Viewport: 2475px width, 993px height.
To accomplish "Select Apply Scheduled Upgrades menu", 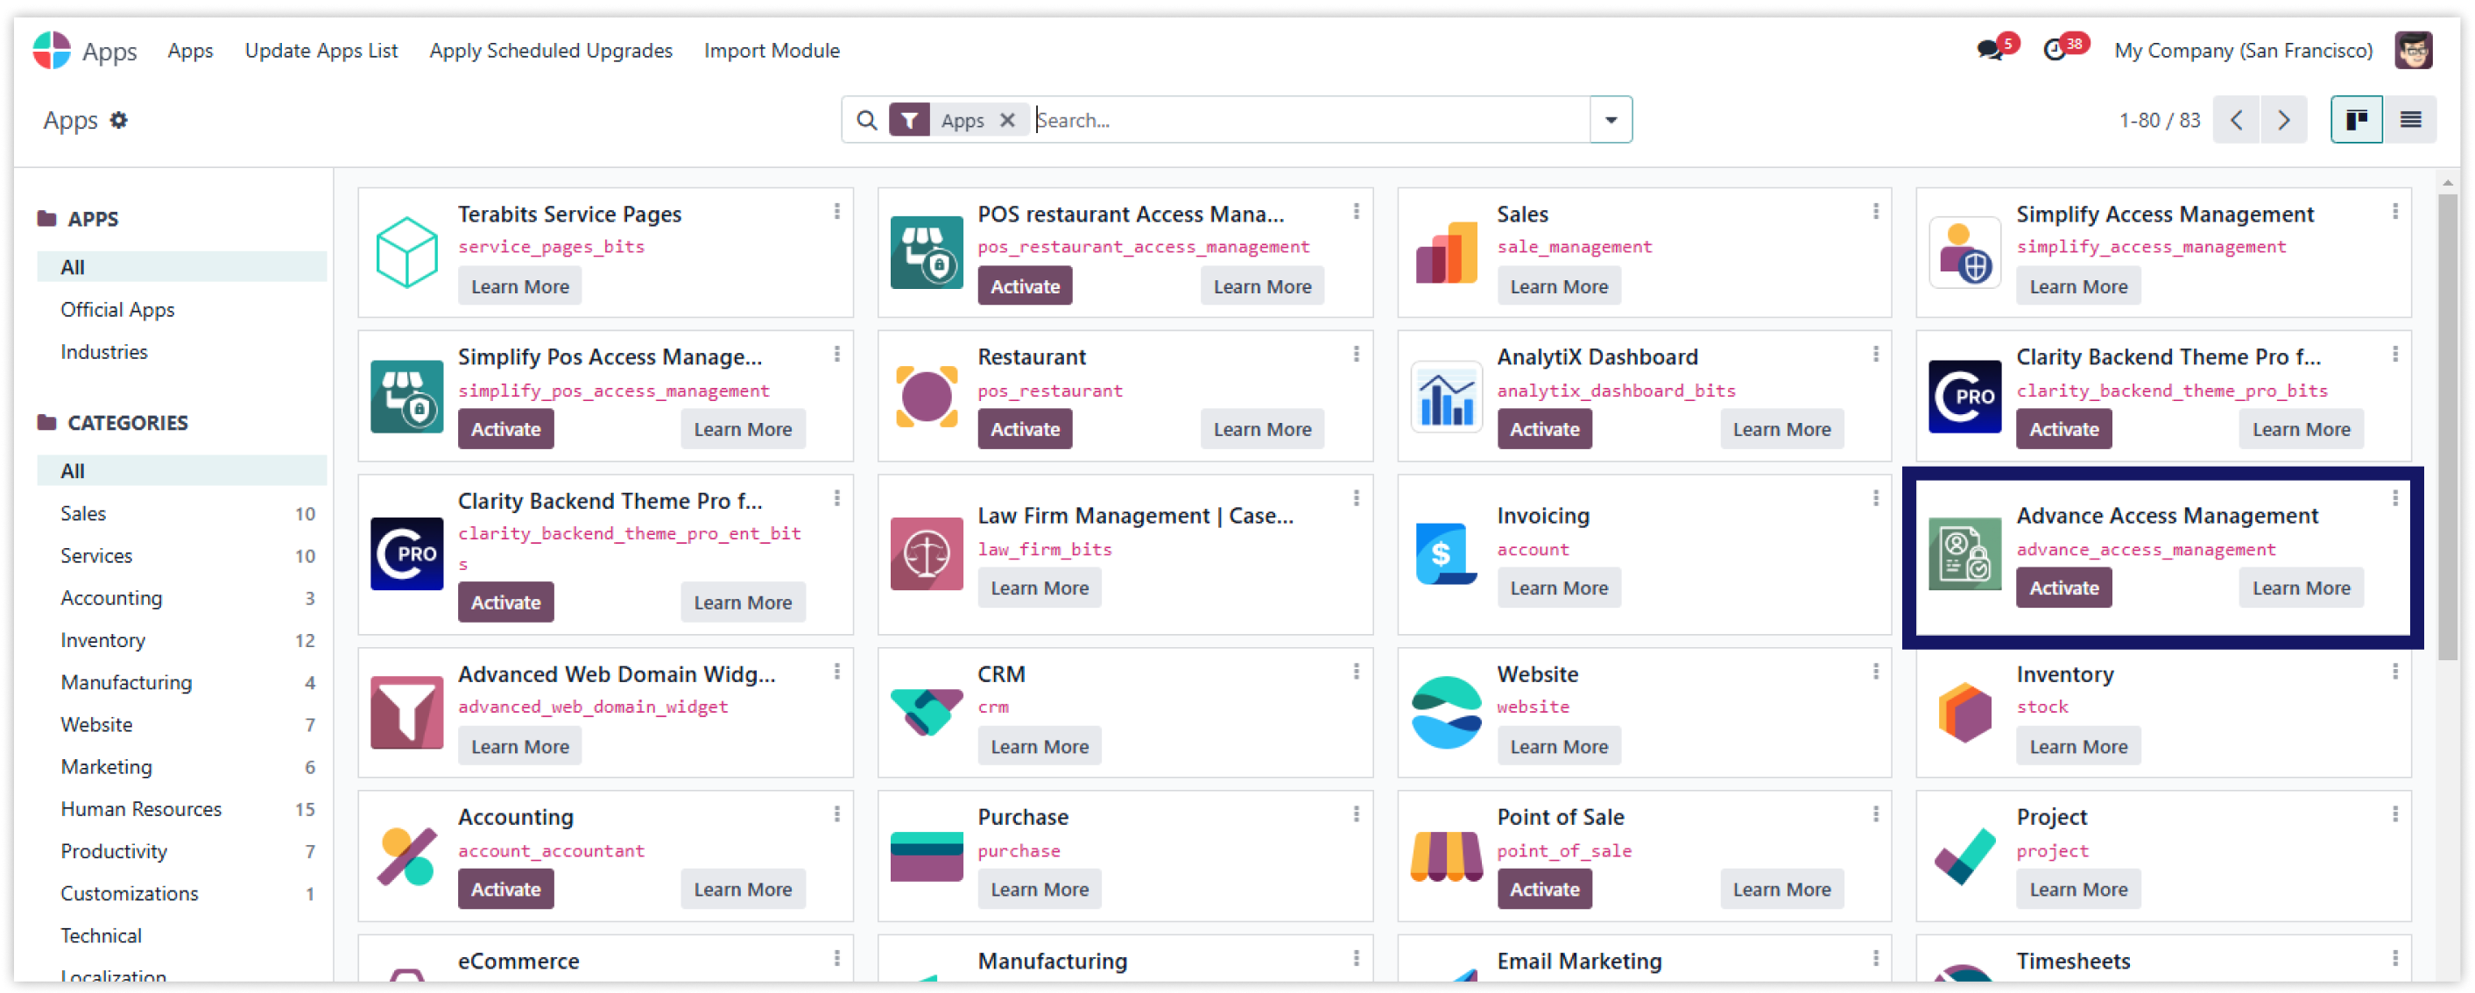I will coord(551,50).
